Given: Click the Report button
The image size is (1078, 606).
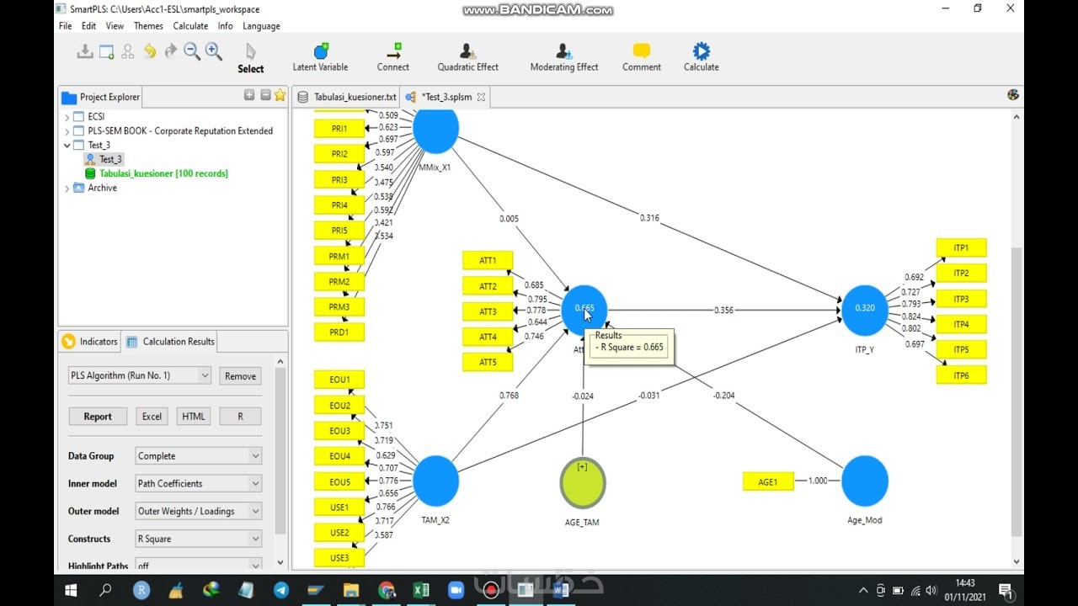Looking at the screenshot, I should (x=98, y=417).
